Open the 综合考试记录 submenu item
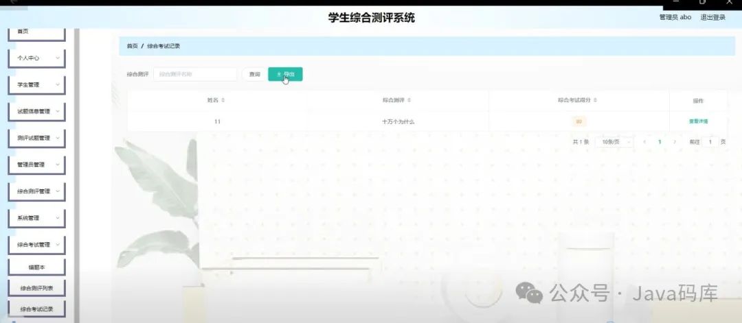742x323 pixels. tap(37, 309)
